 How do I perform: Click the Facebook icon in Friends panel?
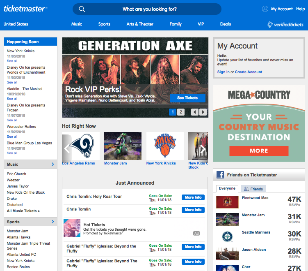pos(220,175)
